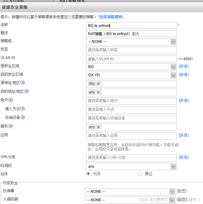Remove 'any' tag from 目的地址/地区 field
The height and width of the screenshot is (204, 203).
click(x=98, y=92)
